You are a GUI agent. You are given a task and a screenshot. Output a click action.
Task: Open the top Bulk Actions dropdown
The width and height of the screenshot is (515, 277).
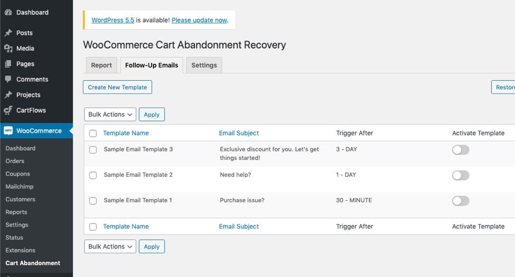(x=110, y=114)
